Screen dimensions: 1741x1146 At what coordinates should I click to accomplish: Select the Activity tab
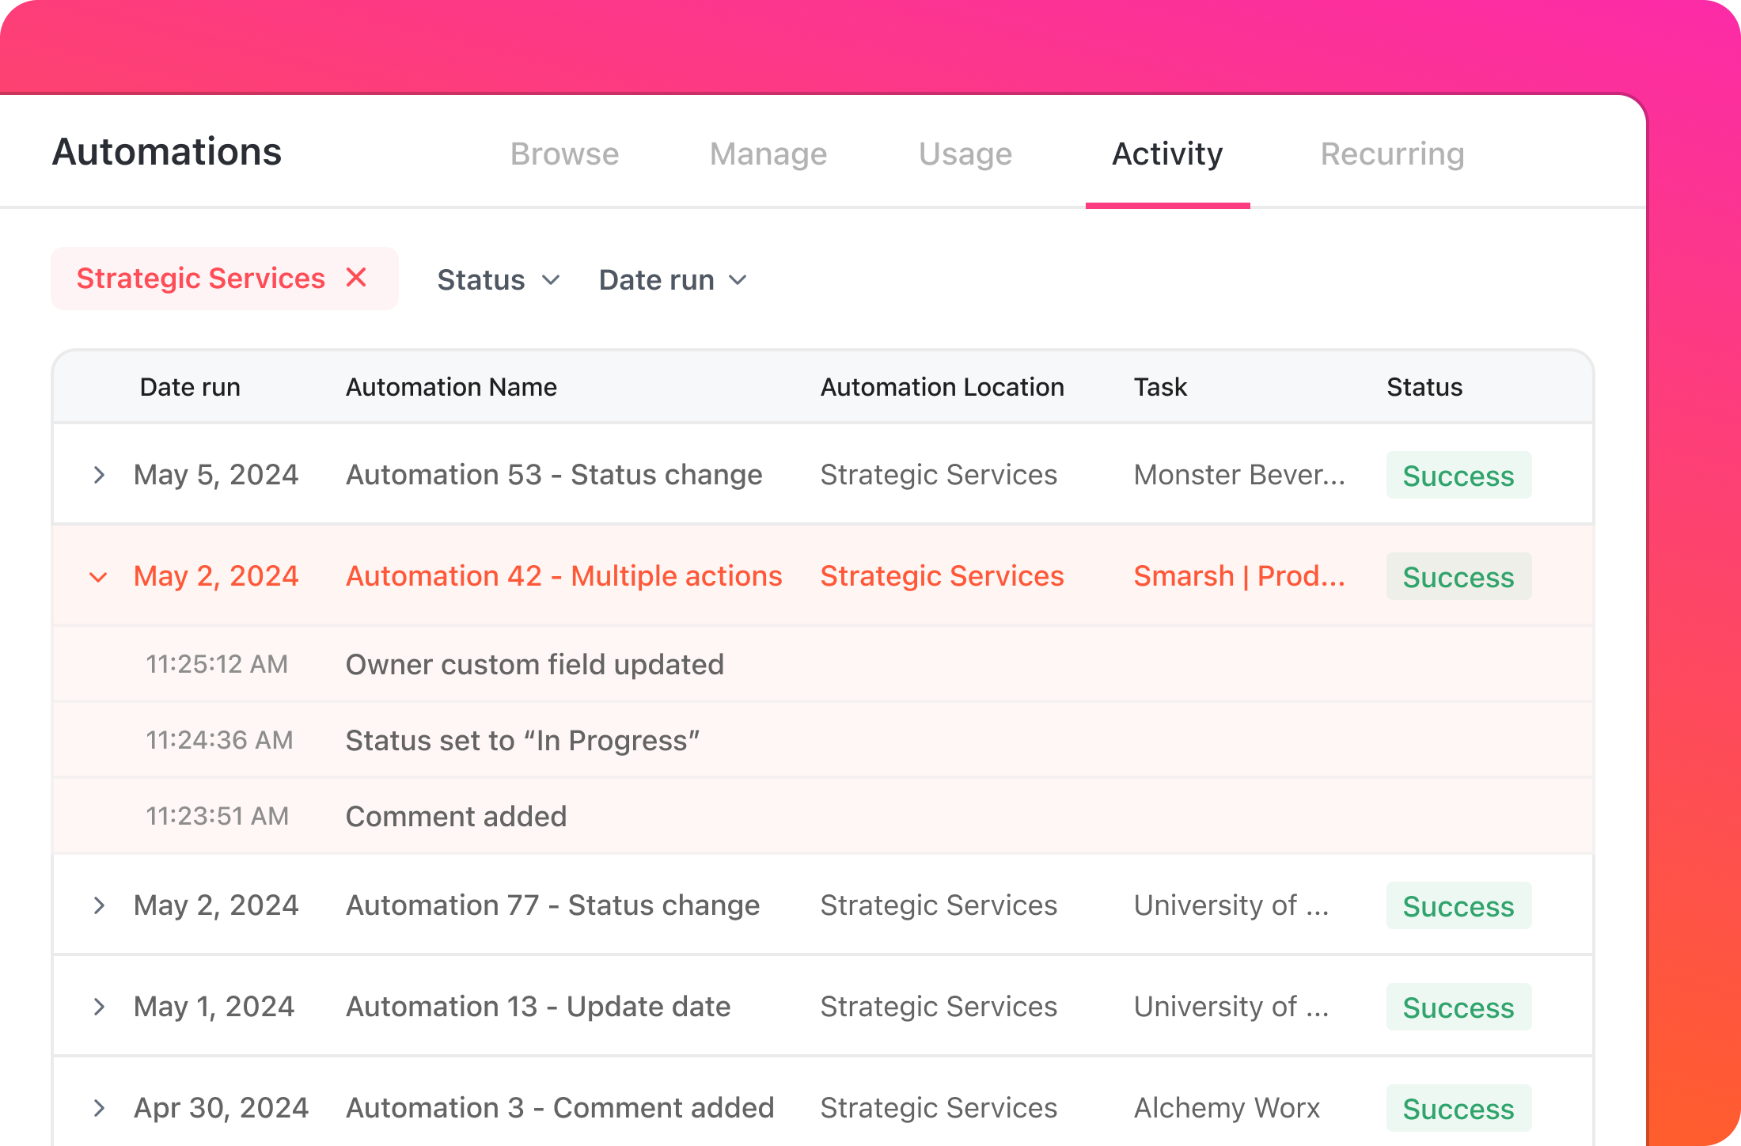pos(1166,153)
